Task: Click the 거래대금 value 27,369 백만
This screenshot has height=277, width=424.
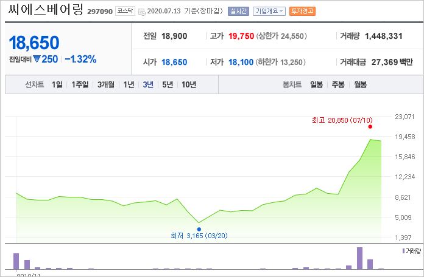Action: click(392, 62)
